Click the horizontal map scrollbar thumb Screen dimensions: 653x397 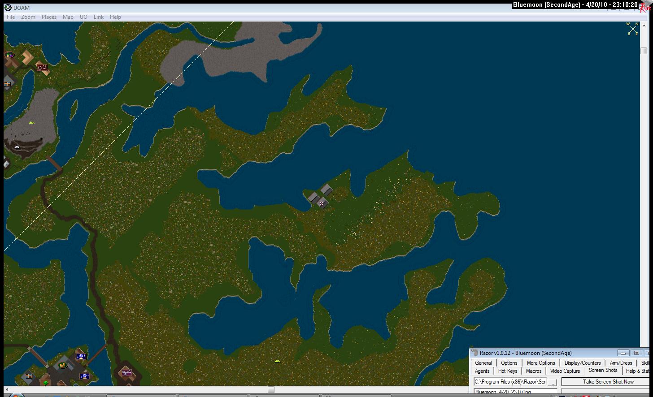(271, 390)
